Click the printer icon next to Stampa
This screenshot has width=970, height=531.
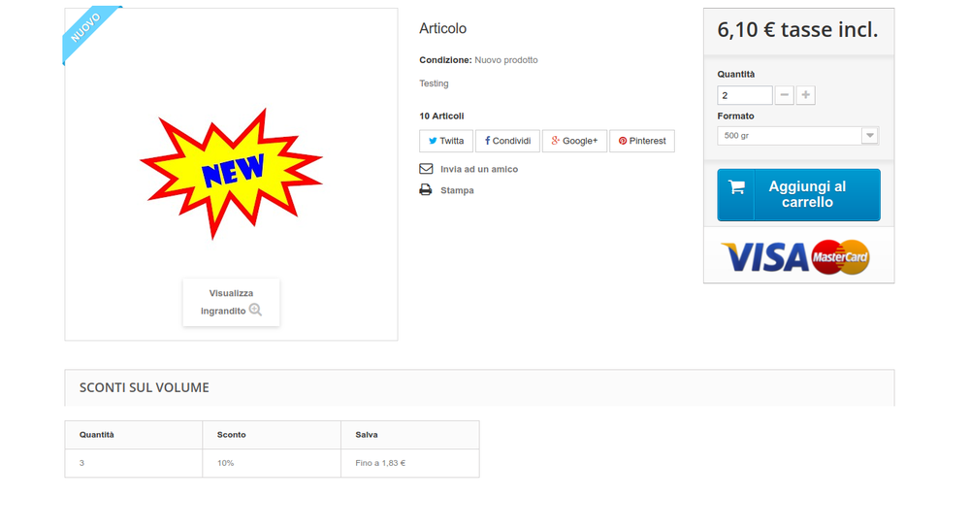(x=426, y=190)
